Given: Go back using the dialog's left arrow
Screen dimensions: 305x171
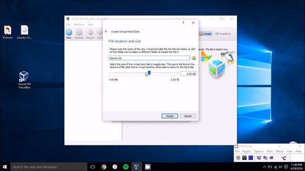Looking at the screenshot, I should pos(106,31).
